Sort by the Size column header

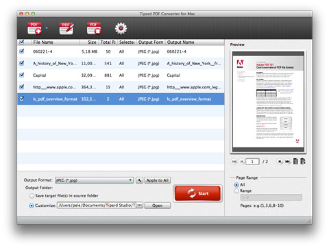(89, 42)
